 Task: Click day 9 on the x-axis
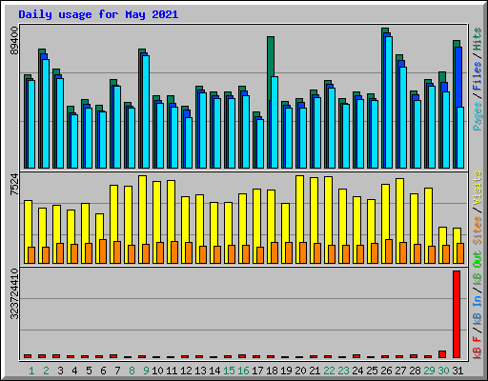[x=146, y=371]
